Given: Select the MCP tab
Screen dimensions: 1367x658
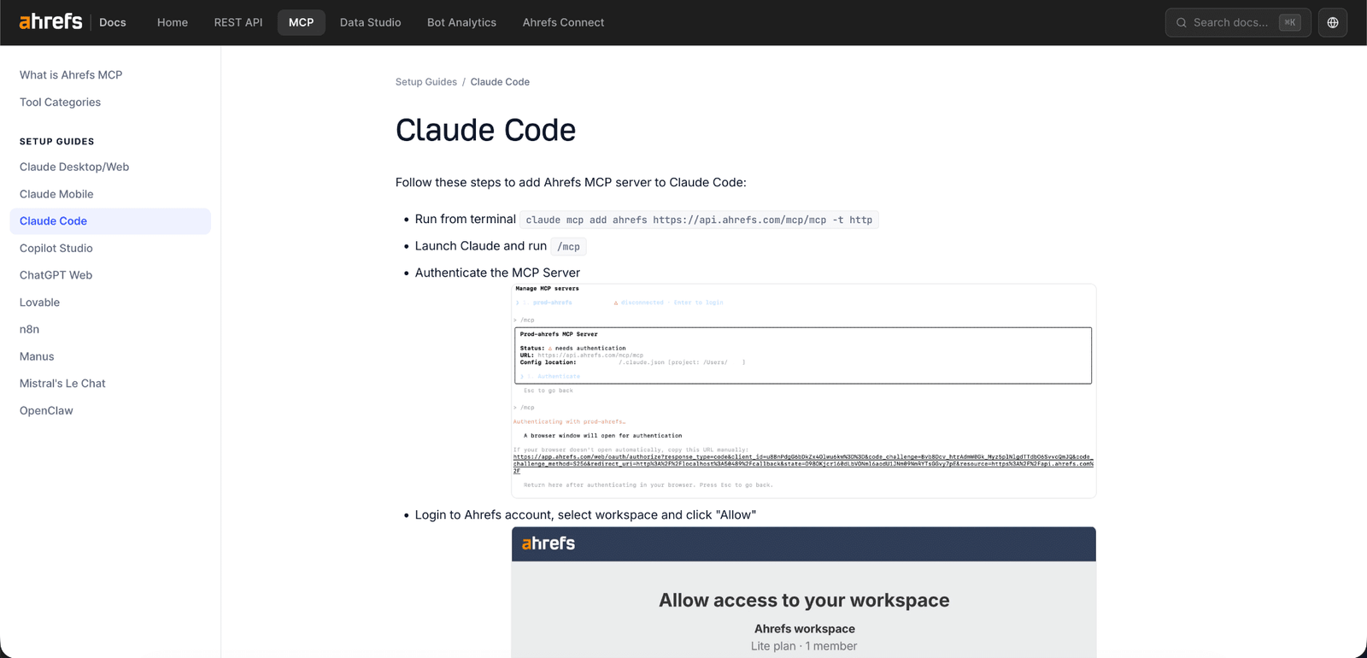Looking at the screenshot, I should pos(302,22).
